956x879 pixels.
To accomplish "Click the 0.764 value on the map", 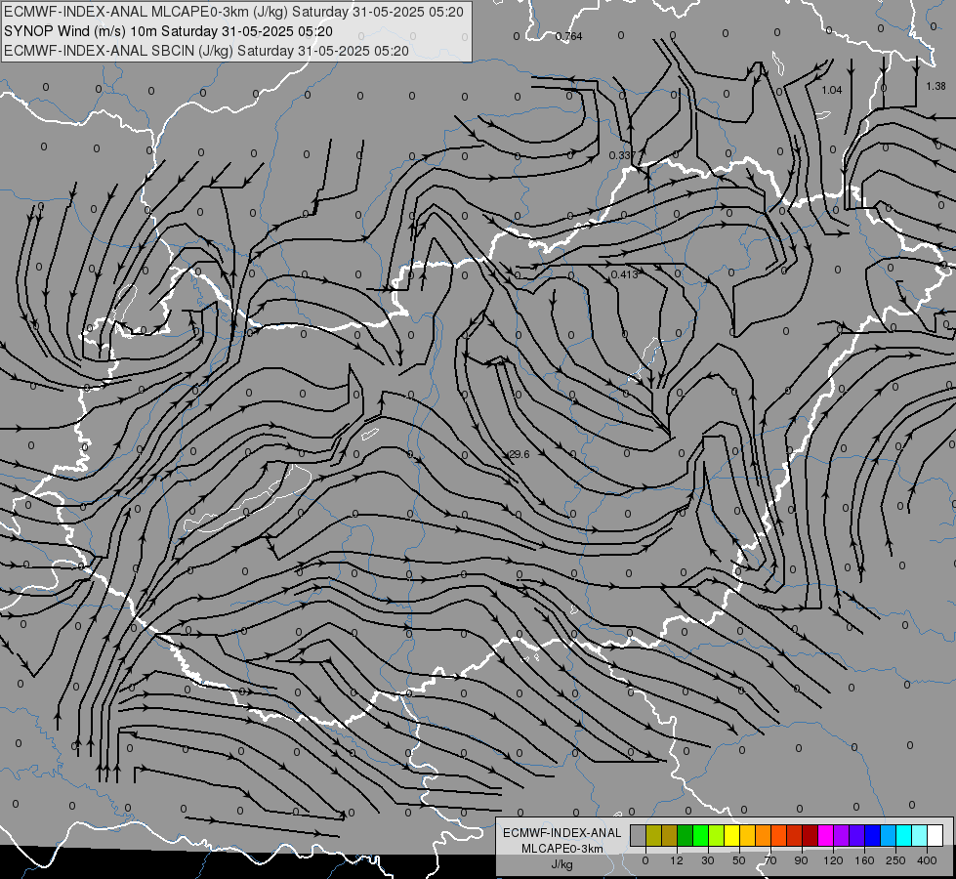I will point(568,36).
